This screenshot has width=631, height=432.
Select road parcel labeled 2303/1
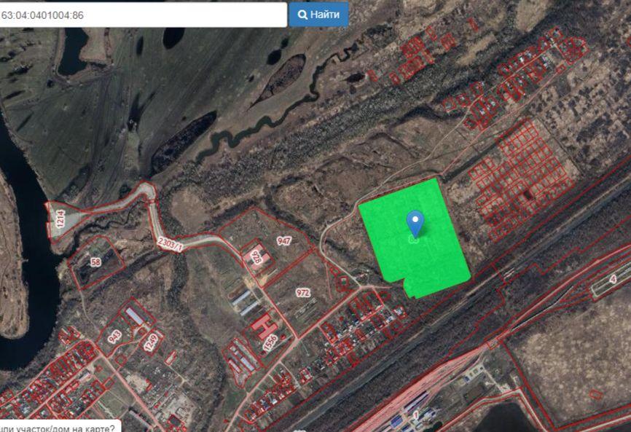[x=170, y=245]
